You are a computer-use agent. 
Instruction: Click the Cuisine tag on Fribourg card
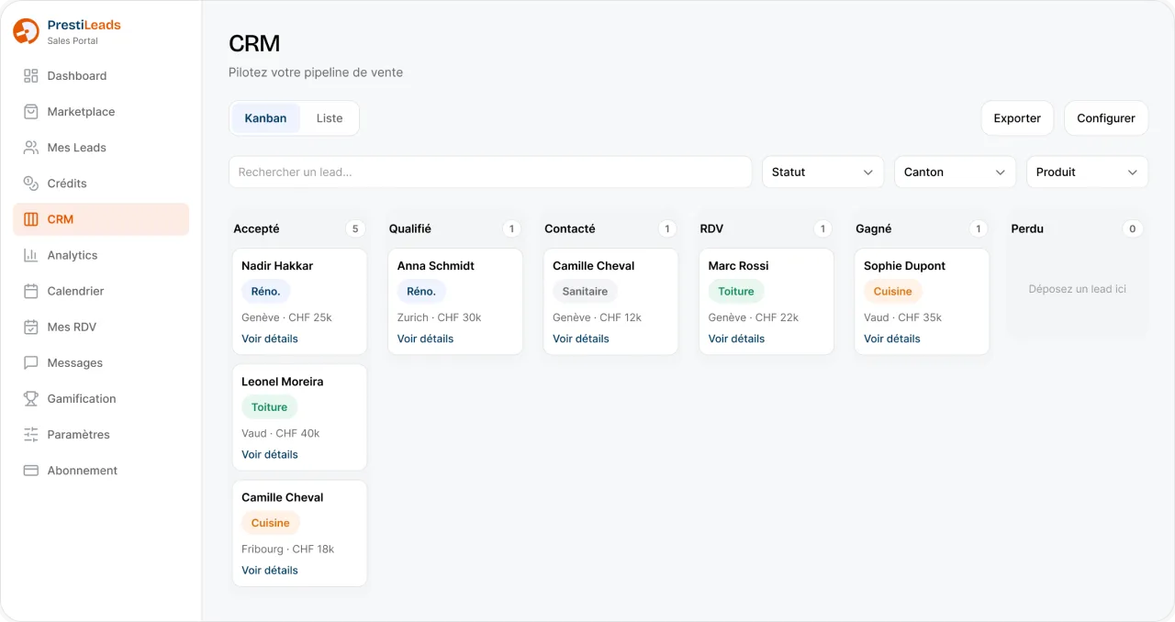coord(271,523)
